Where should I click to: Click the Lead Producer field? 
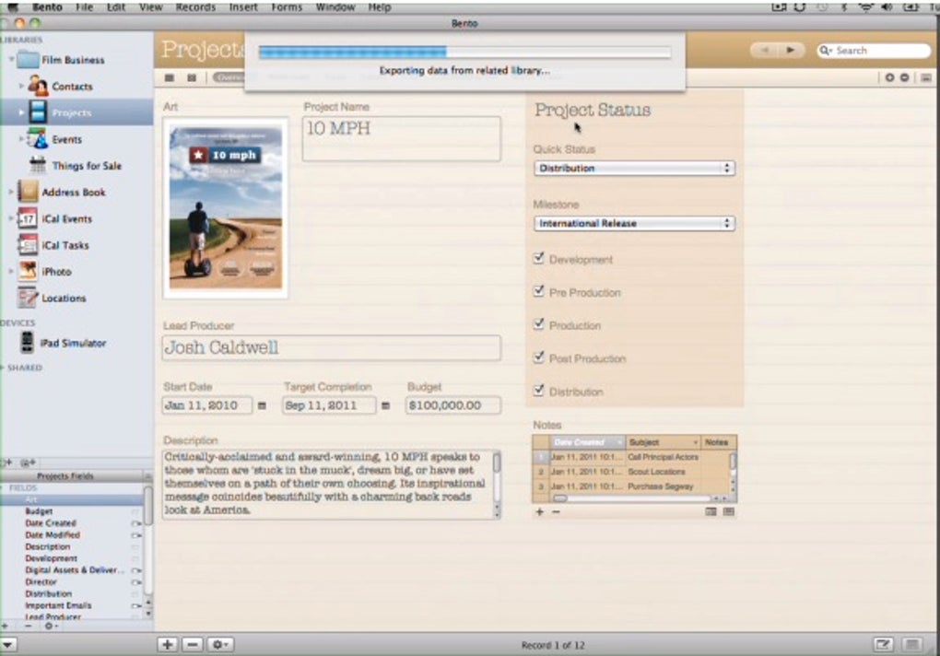332,347
